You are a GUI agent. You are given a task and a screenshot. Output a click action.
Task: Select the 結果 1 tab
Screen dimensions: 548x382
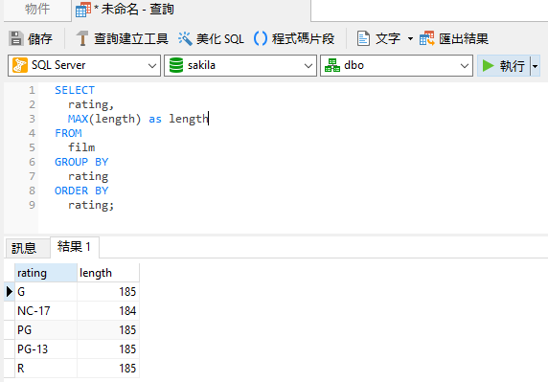[75, 247]
